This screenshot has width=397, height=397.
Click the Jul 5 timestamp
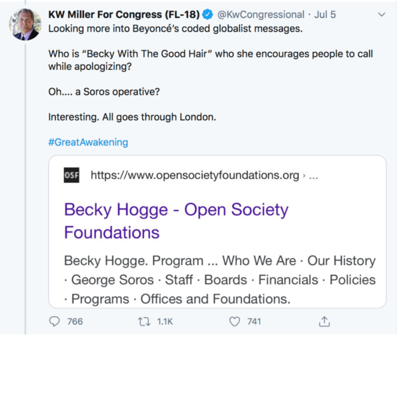pos(325,15)
